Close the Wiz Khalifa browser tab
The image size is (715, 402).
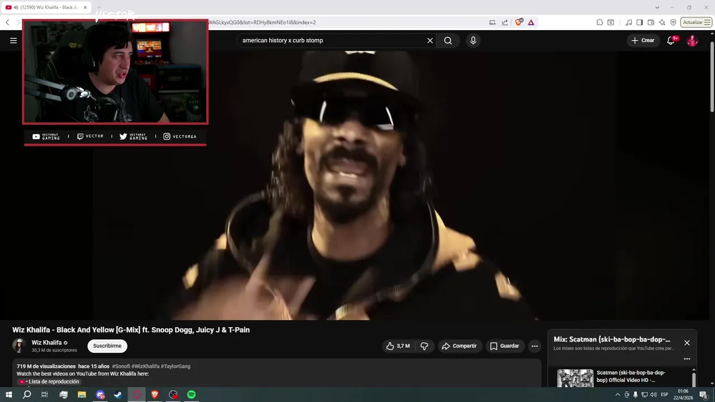[x=85, y=7]
